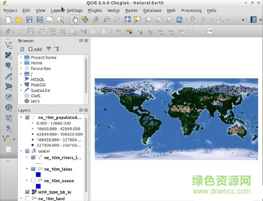Image resolution: width=263 pixels, height=201 pixels.
Task: Click the Browser panel vertical scrollbar
Action: pos(86,76)
